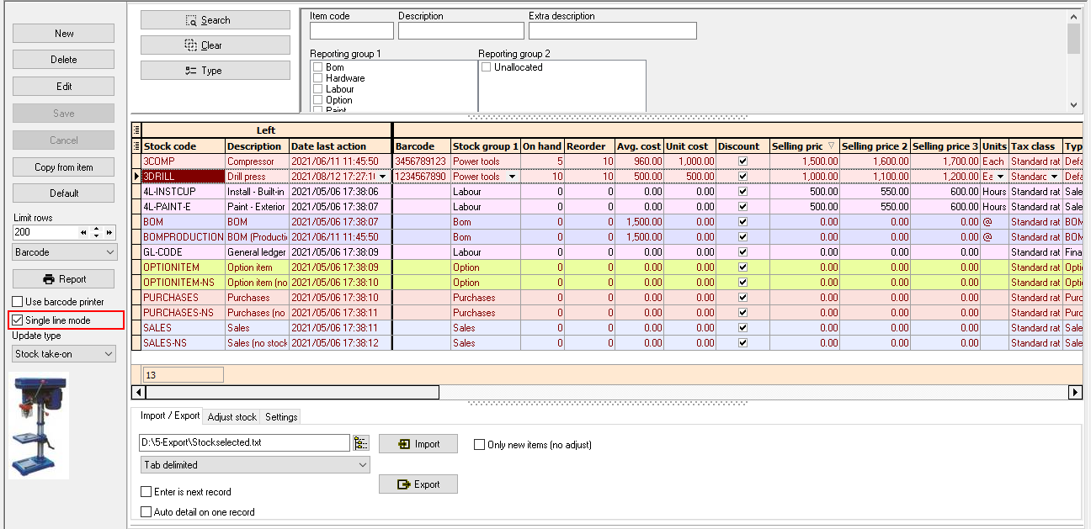Browse for export file using the folder-tree icon

coord(360,442)
